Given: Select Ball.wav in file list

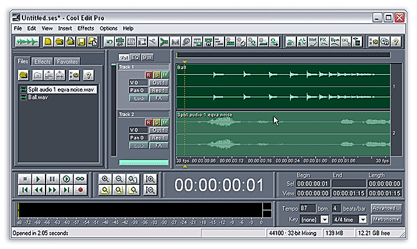Looking at the screenshot, I should point(38,98).
